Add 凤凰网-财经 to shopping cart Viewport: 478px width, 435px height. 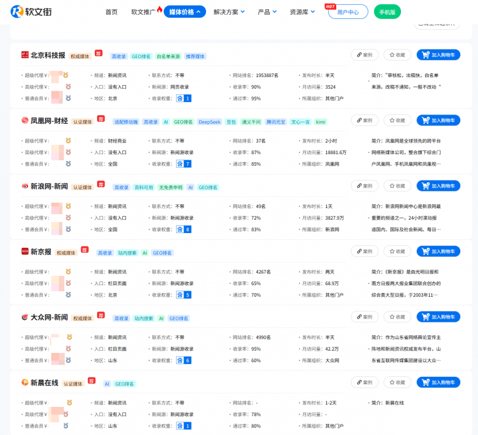pyautogui.click(x=438, y=121)
